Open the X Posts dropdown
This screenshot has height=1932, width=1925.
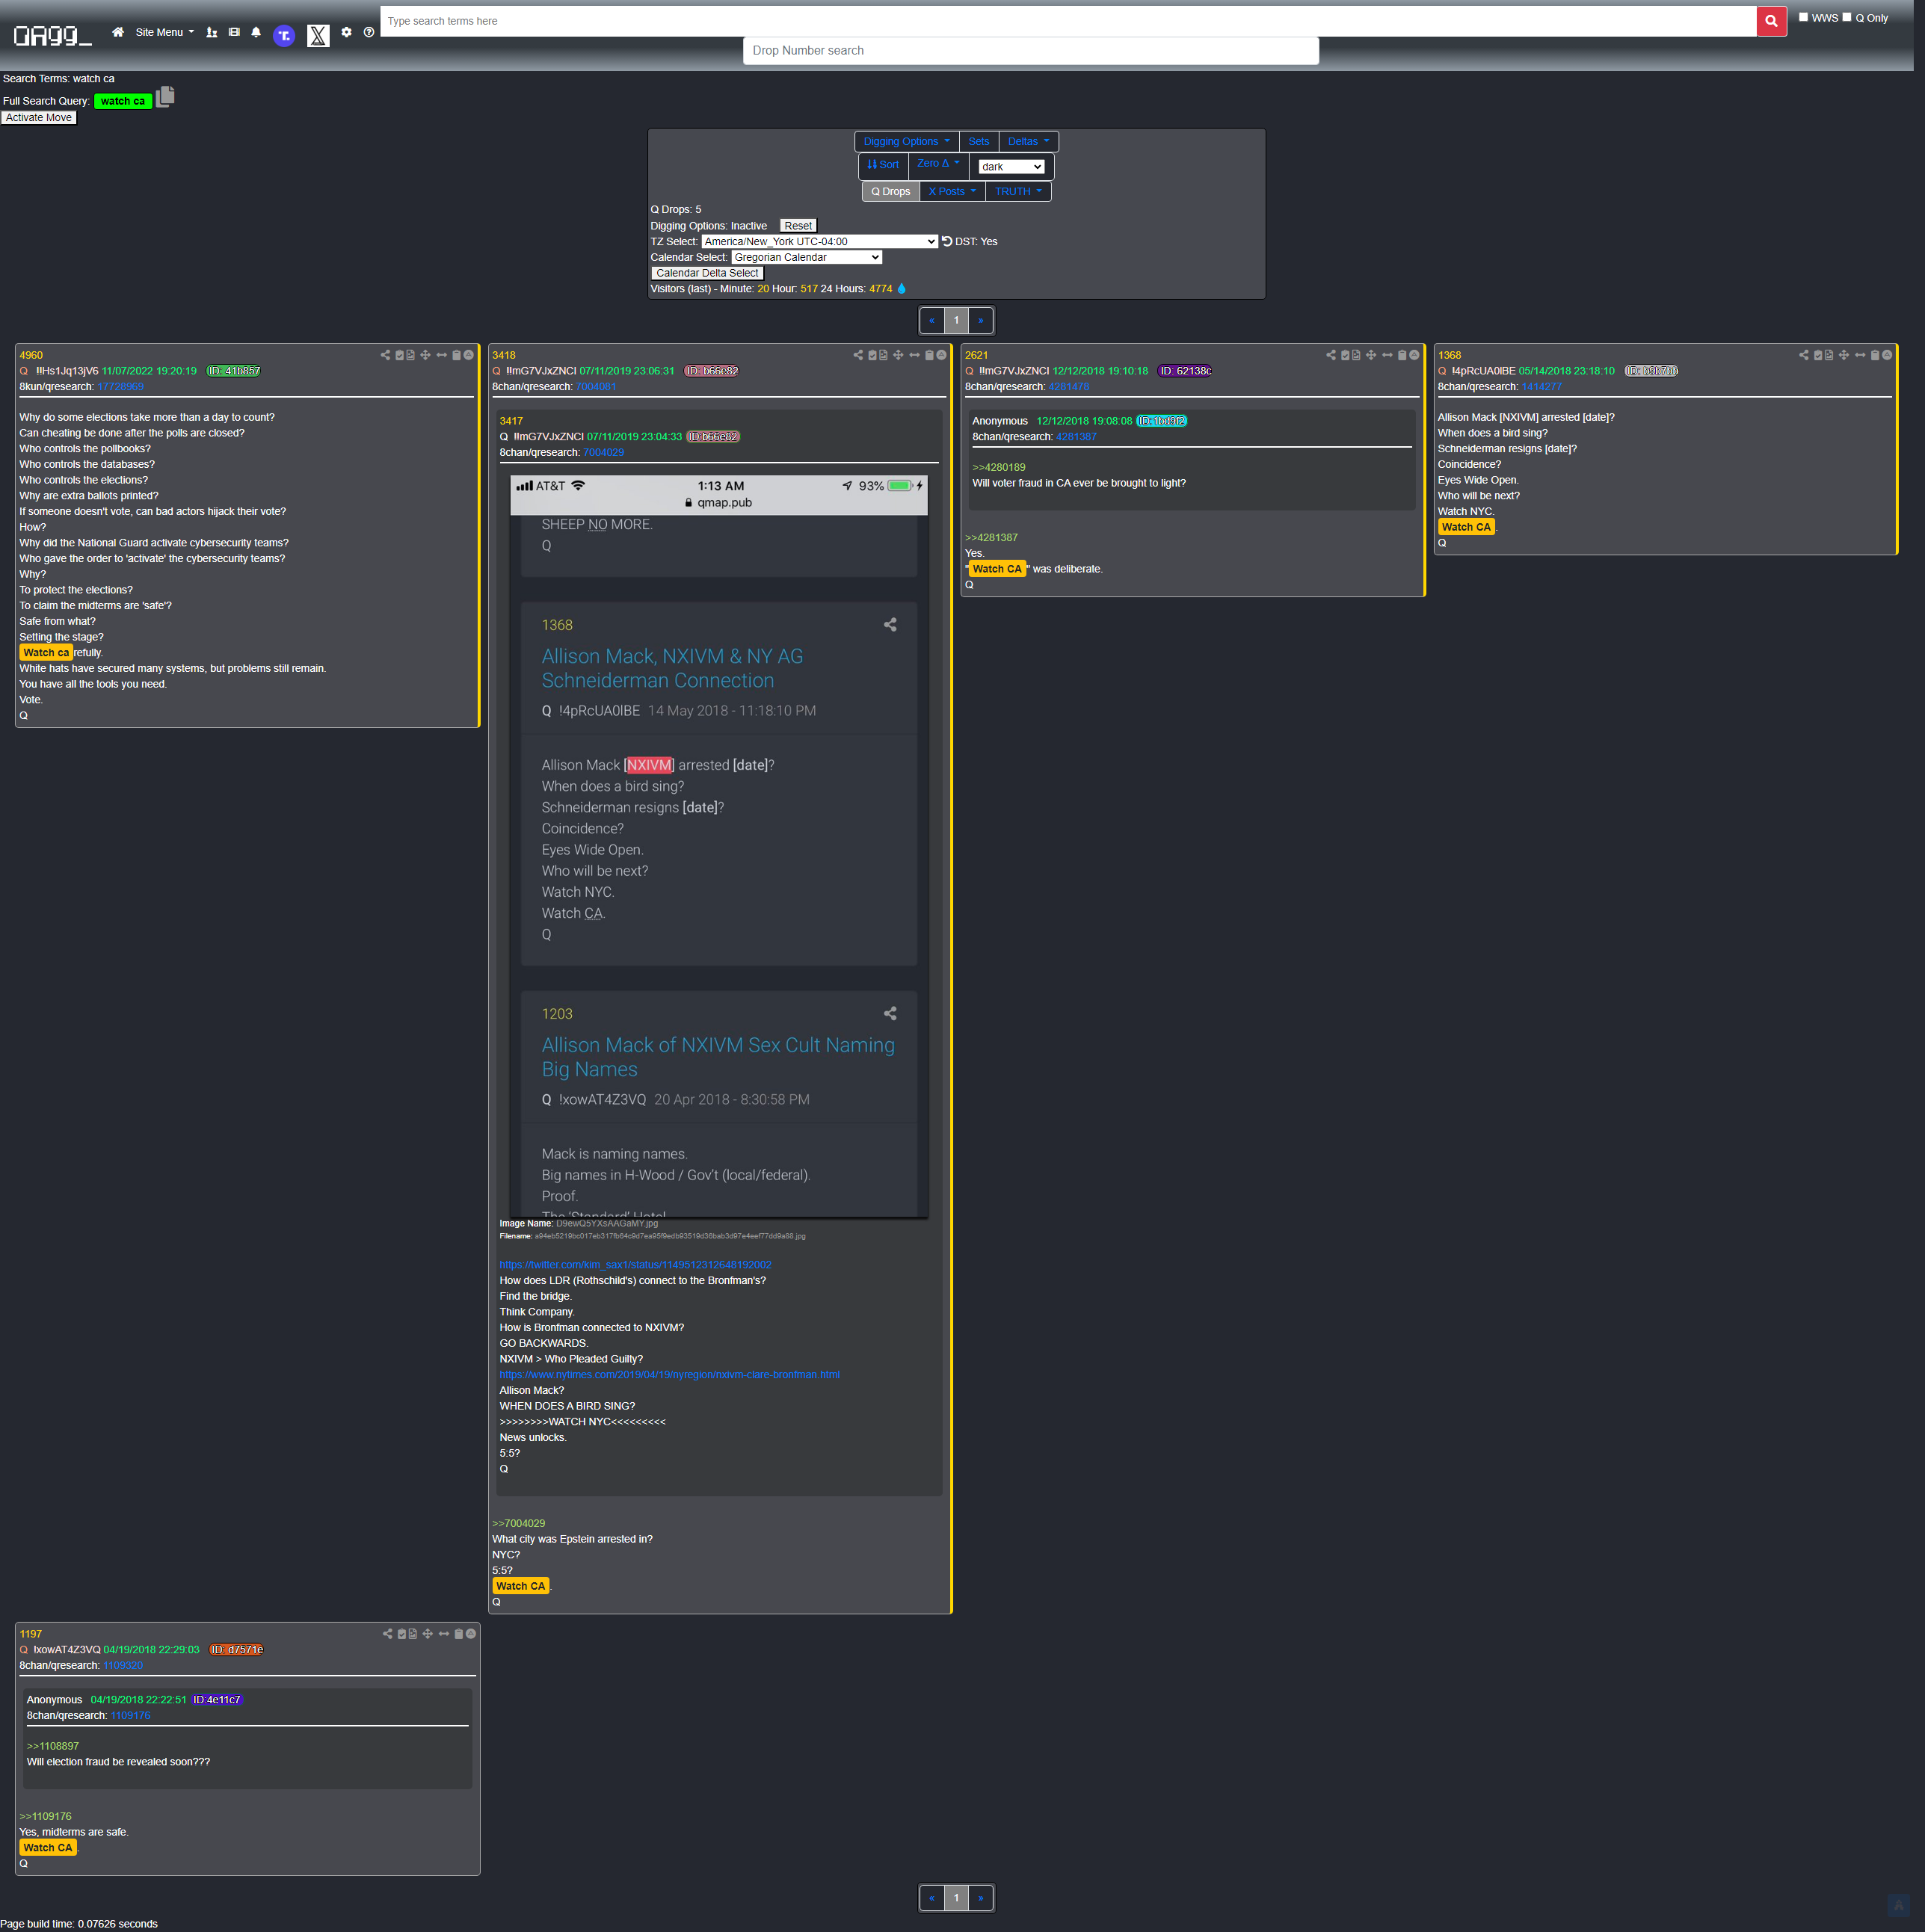click(952, 191)
